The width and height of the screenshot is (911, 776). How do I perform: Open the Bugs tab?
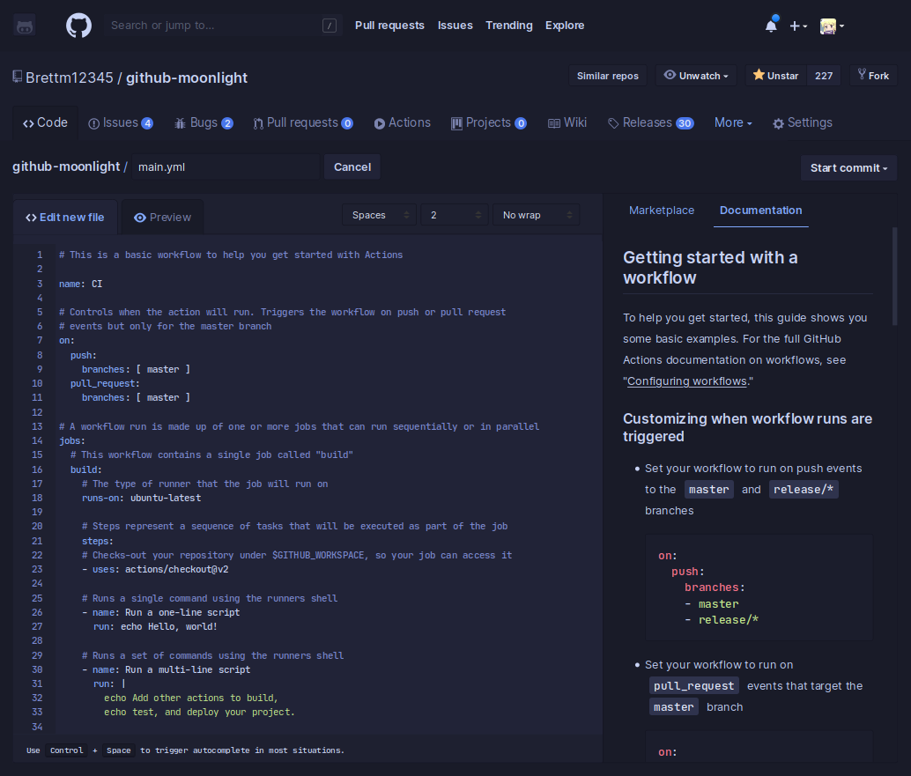tap(204, 123)
